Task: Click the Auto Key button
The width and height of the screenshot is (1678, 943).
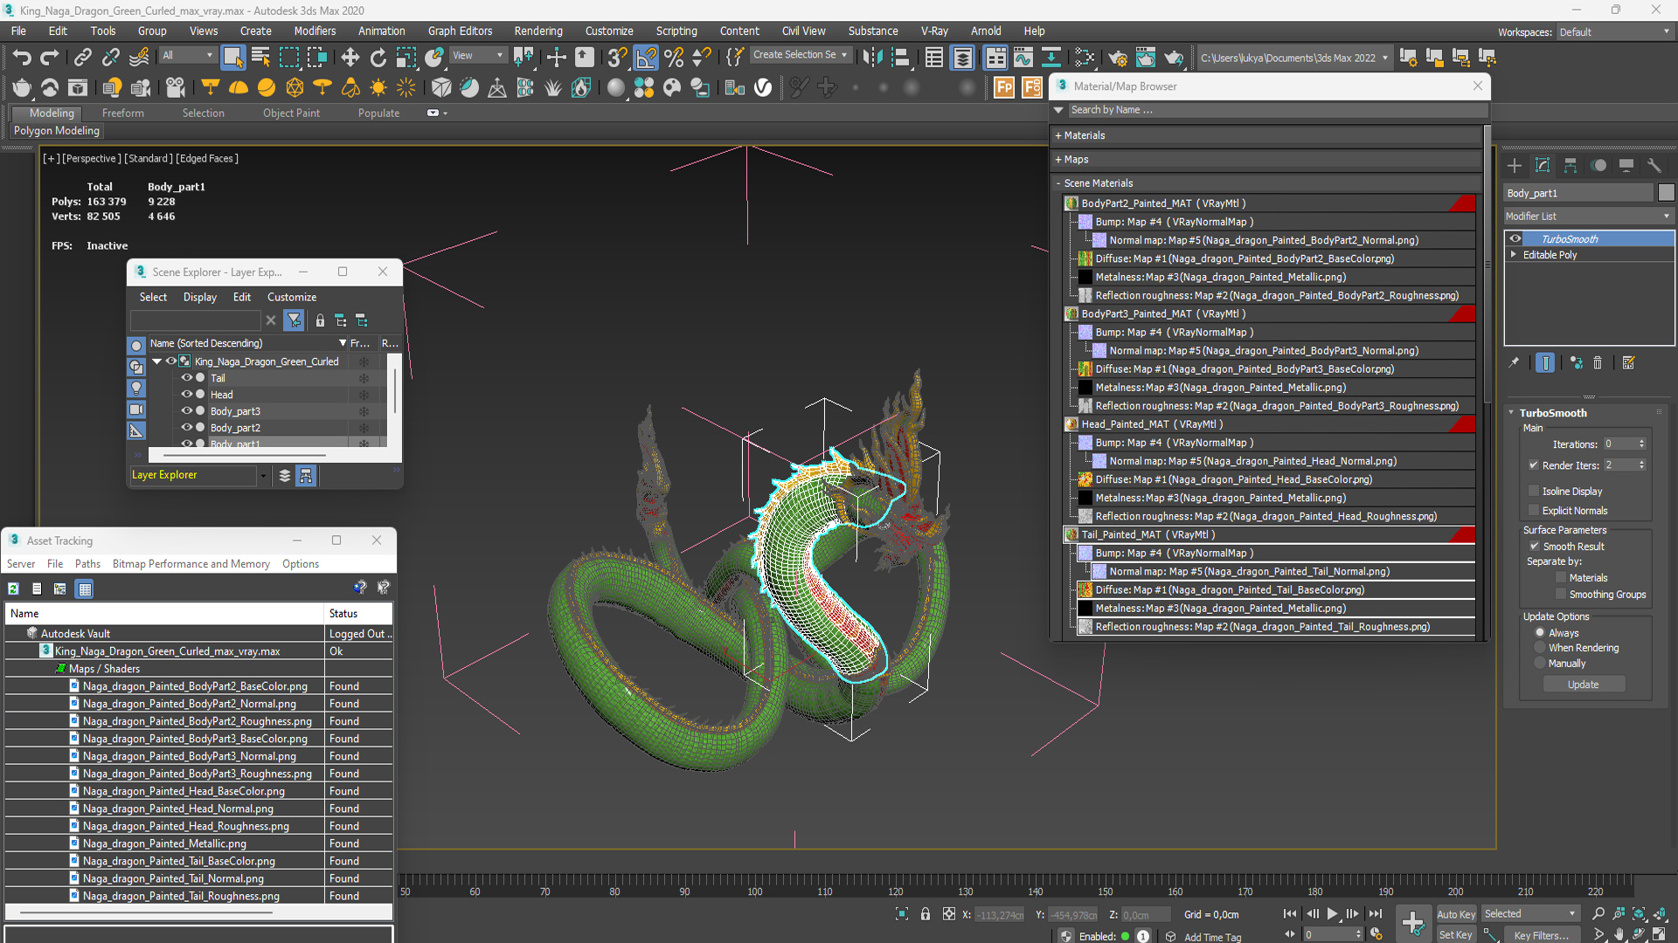Action: pos(1456,914)
